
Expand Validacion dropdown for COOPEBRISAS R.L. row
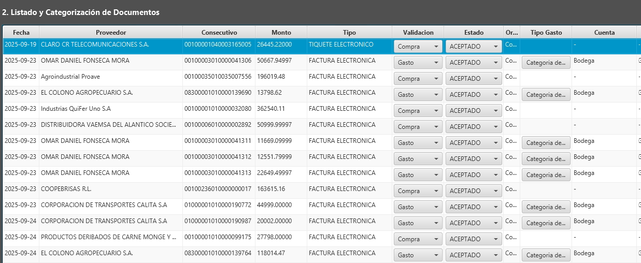point(418,191)
